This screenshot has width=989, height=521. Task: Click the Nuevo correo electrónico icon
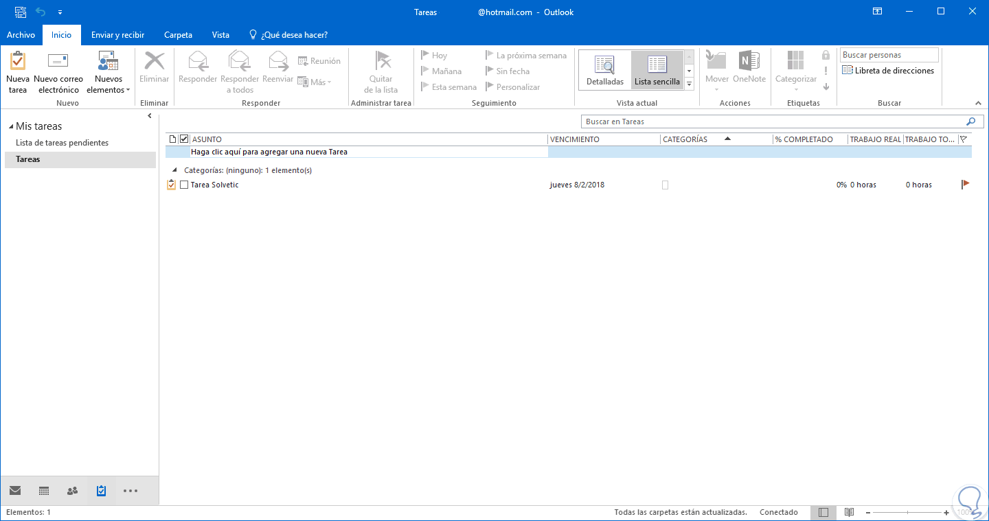click(58, 61)
